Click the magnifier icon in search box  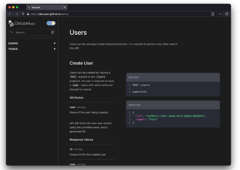(12, 32)
